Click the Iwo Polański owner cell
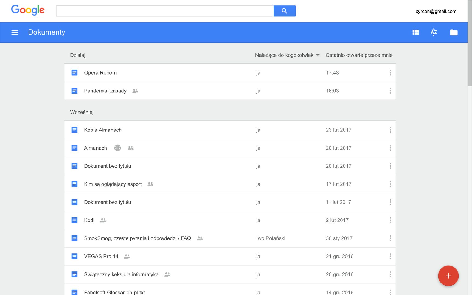 [x=271, y=238]
